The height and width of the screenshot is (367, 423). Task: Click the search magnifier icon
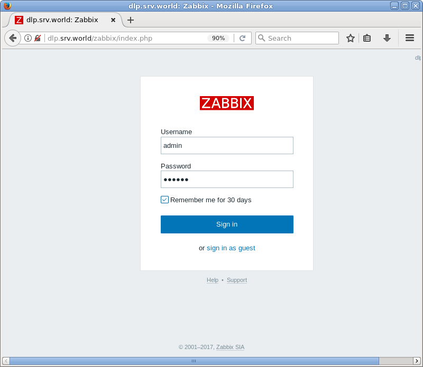click(261, 38)
